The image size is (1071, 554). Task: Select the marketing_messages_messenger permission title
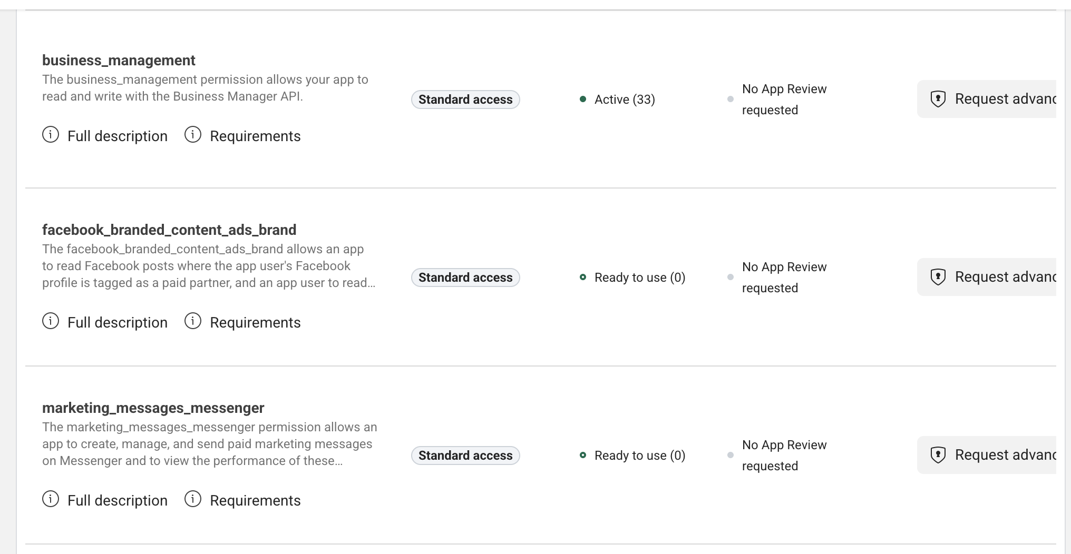click(153, 408)
